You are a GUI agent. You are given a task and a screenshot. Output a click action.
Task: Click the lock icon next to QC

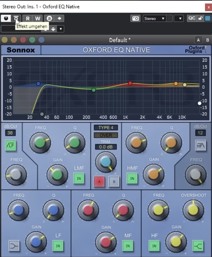pos(200,18)
